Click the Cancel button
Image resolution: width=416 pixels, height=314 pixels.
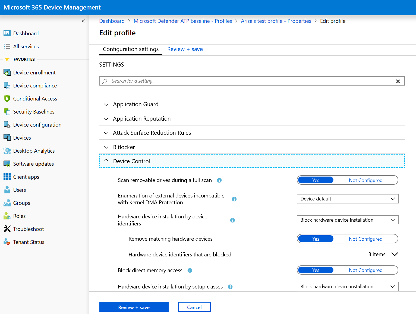194,307
